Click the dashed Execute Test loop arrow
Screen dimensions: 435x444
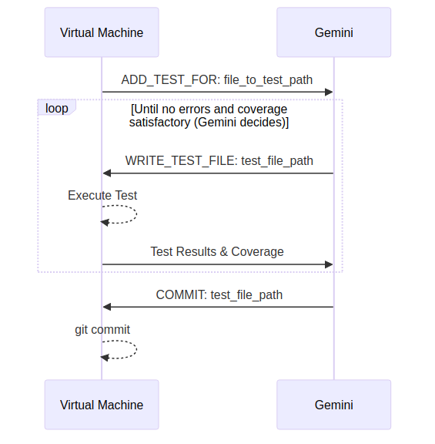point(119,214)
